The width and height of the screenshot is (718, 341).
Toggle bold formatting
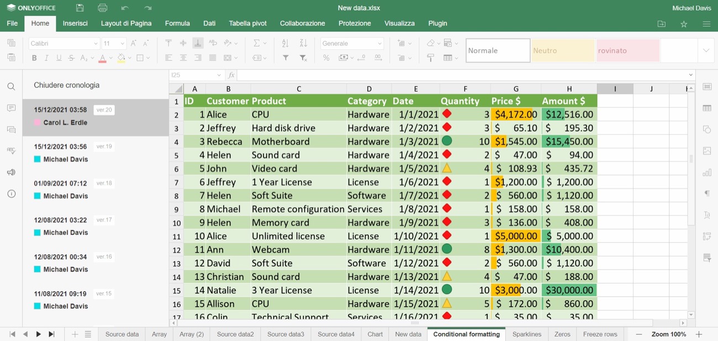coord(34,58)
